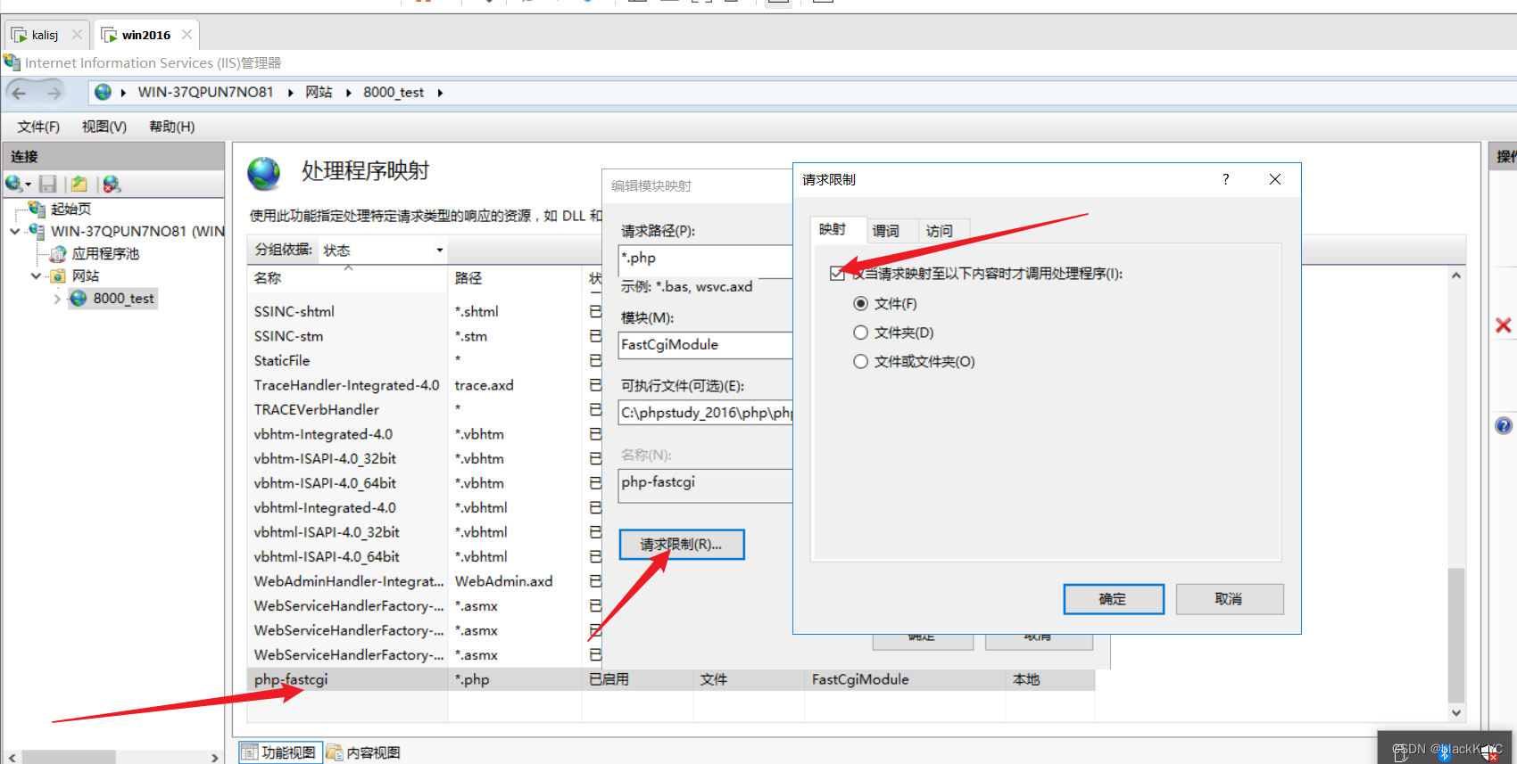The image size is (1517, 764).
Task: Click 取消 in 请求限制 dialog
Action: click(x=1229, y=599)
